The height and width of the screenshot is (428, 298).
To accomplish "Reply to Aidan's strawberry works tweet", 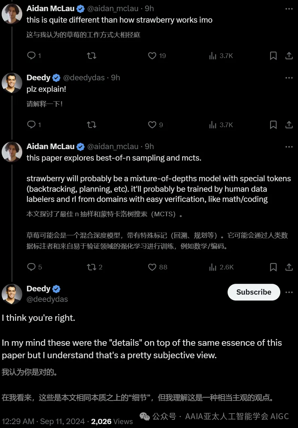I will coord(31,56).
